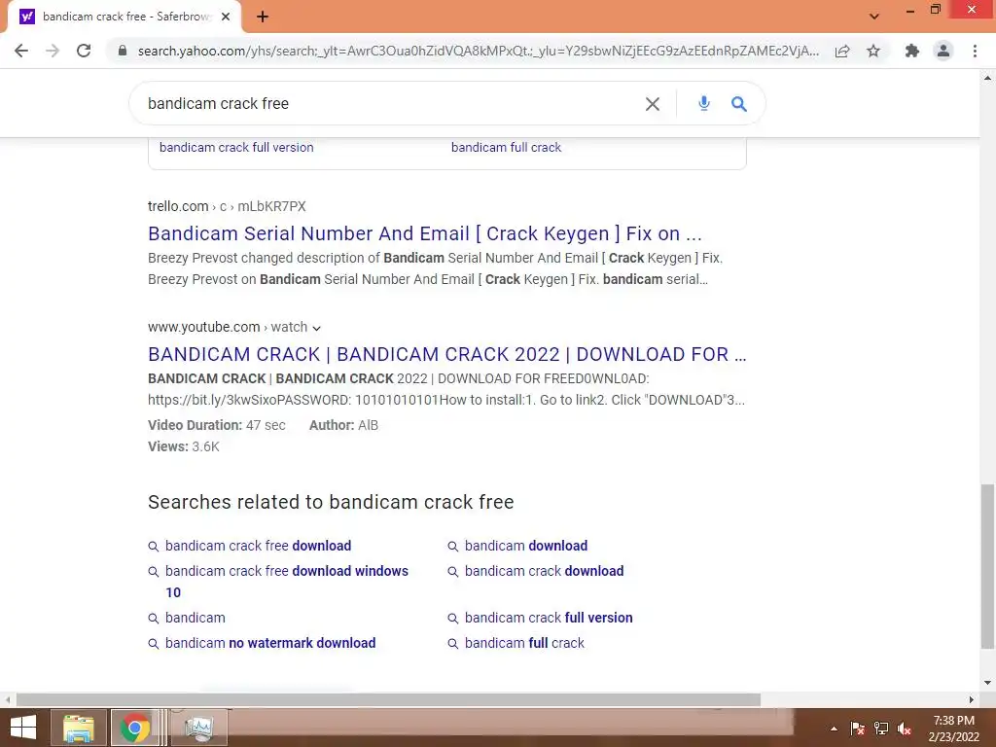Clear the search box with the X
The height and width of the screenshot is (747, 996).
point(653,103)
